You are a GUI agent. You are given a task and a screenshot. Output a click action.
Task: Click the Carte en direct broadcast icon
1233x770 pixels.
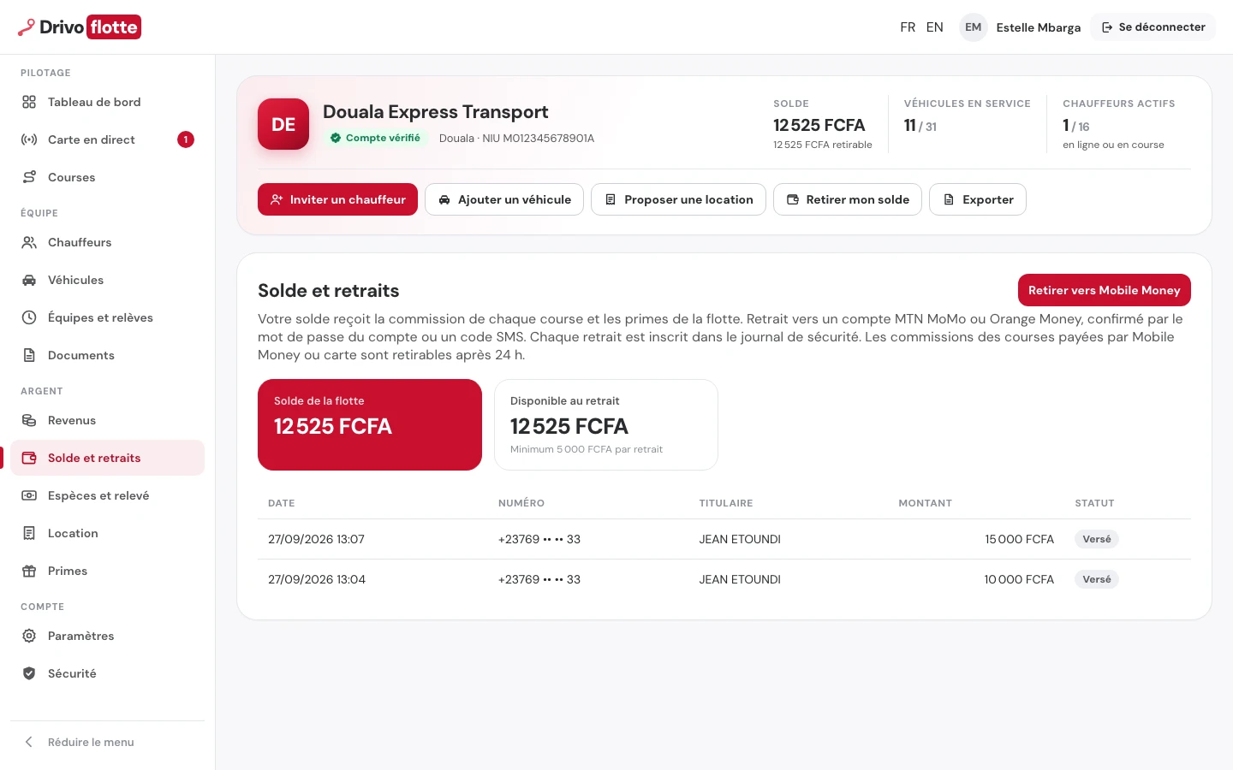[29, 139]
